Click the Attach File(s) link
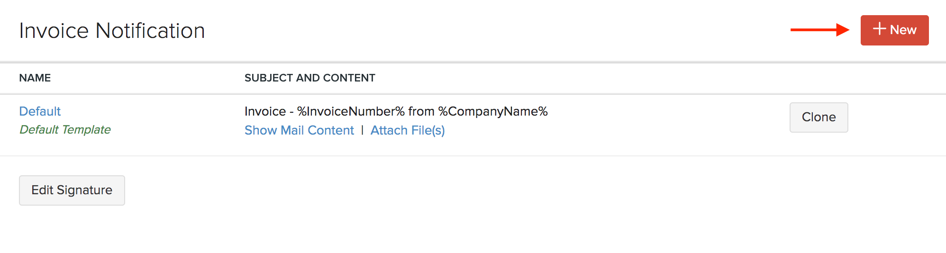 coord(408,130)
